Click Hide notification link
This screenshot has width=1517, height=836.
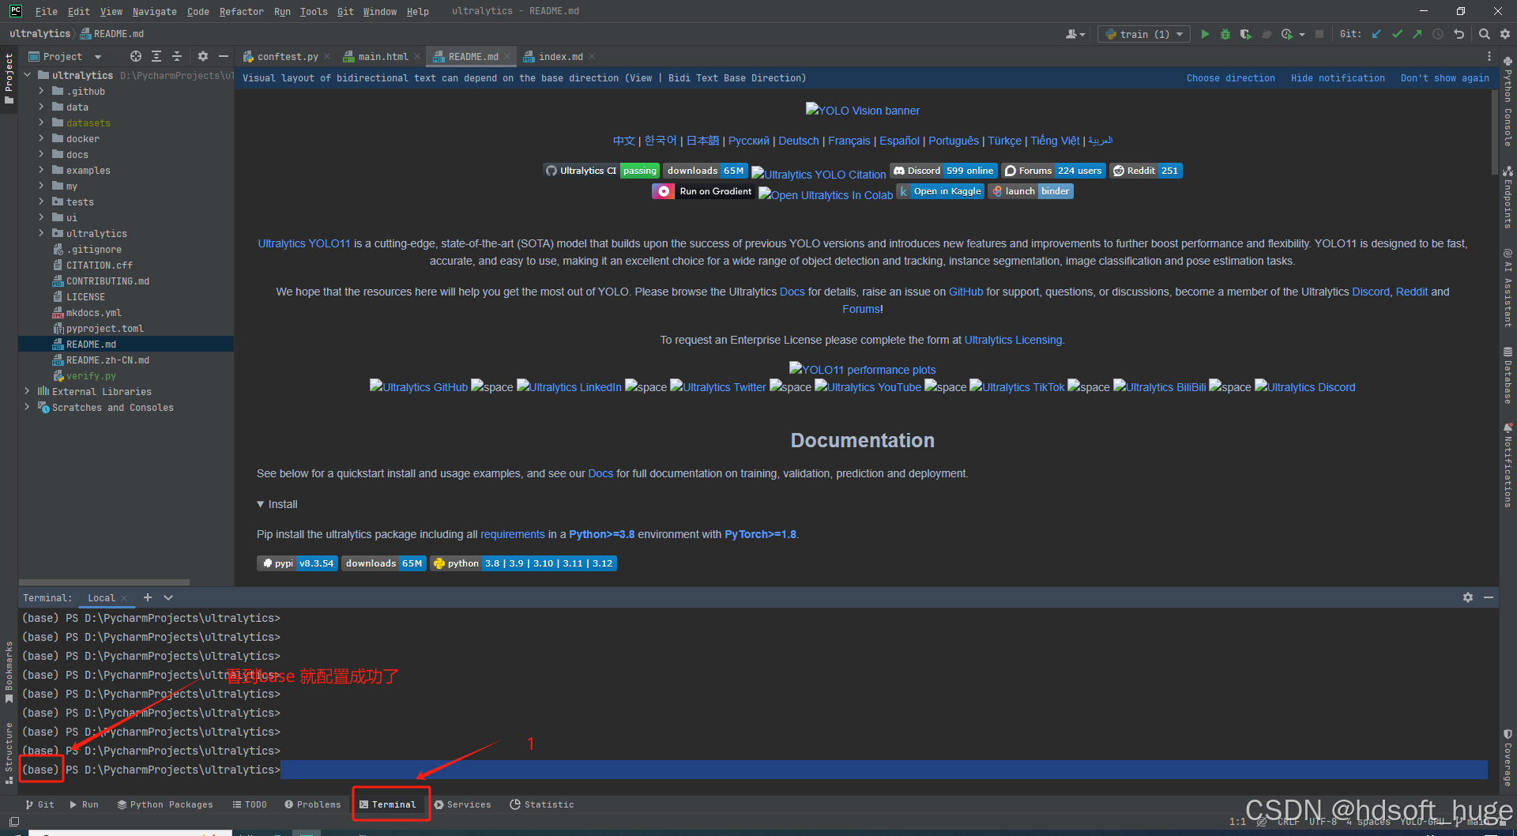click(x=1338, y=78)
